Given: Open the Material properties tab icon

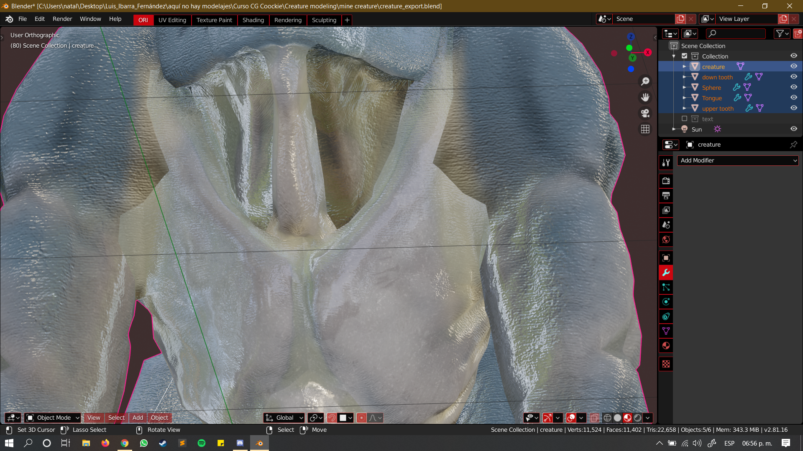Looking at the screenshot, I should [x=666, y=346].
